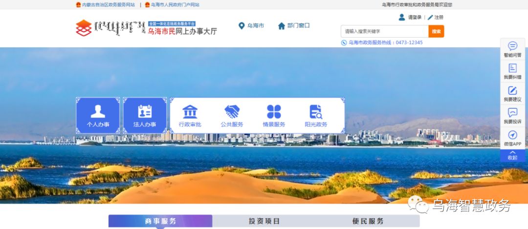
Task: Switch to the 便民服务 tab
Action: [x=368, y=221]
